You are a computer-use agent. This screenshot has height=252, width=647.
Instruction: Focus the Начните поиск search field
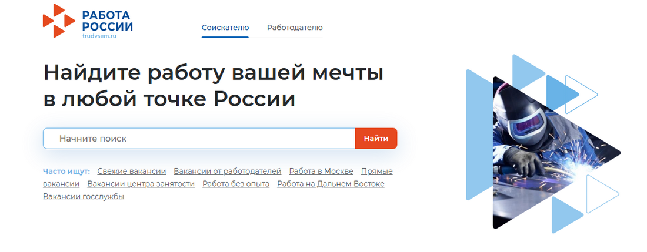[x=200, y=139]
